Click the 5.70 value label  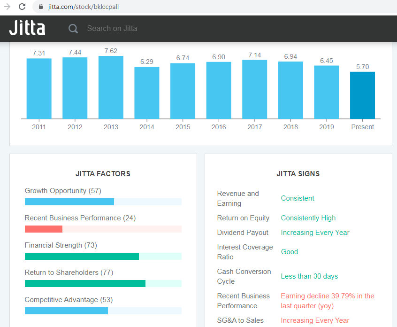[x=363, y=67]
